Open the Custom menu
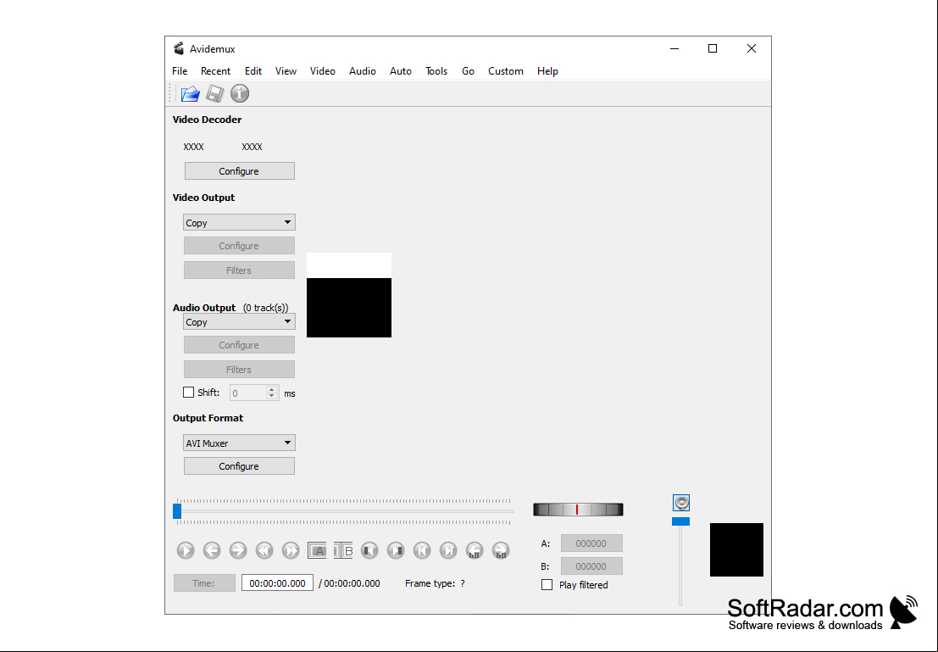 [x=506, y=70]
